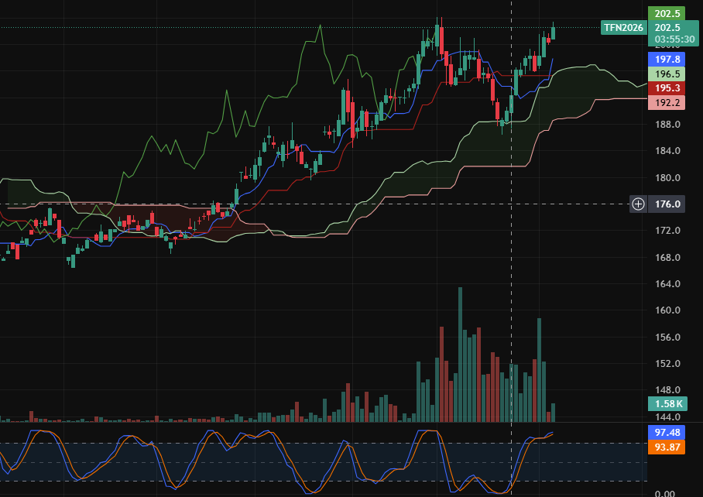This screenshot has width=703, height=497.
Task: Click the 164.0 tick on the price axis
Action: click(x=667, y=284)
